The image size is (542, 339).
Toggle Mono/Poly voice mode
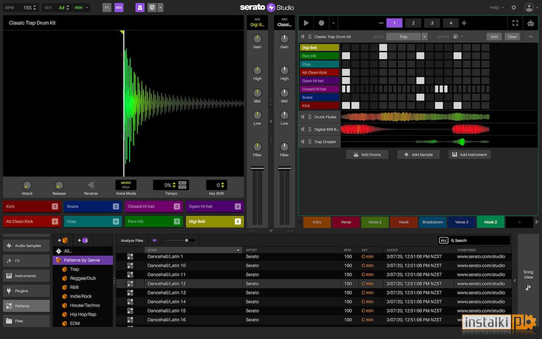(126, 185)
